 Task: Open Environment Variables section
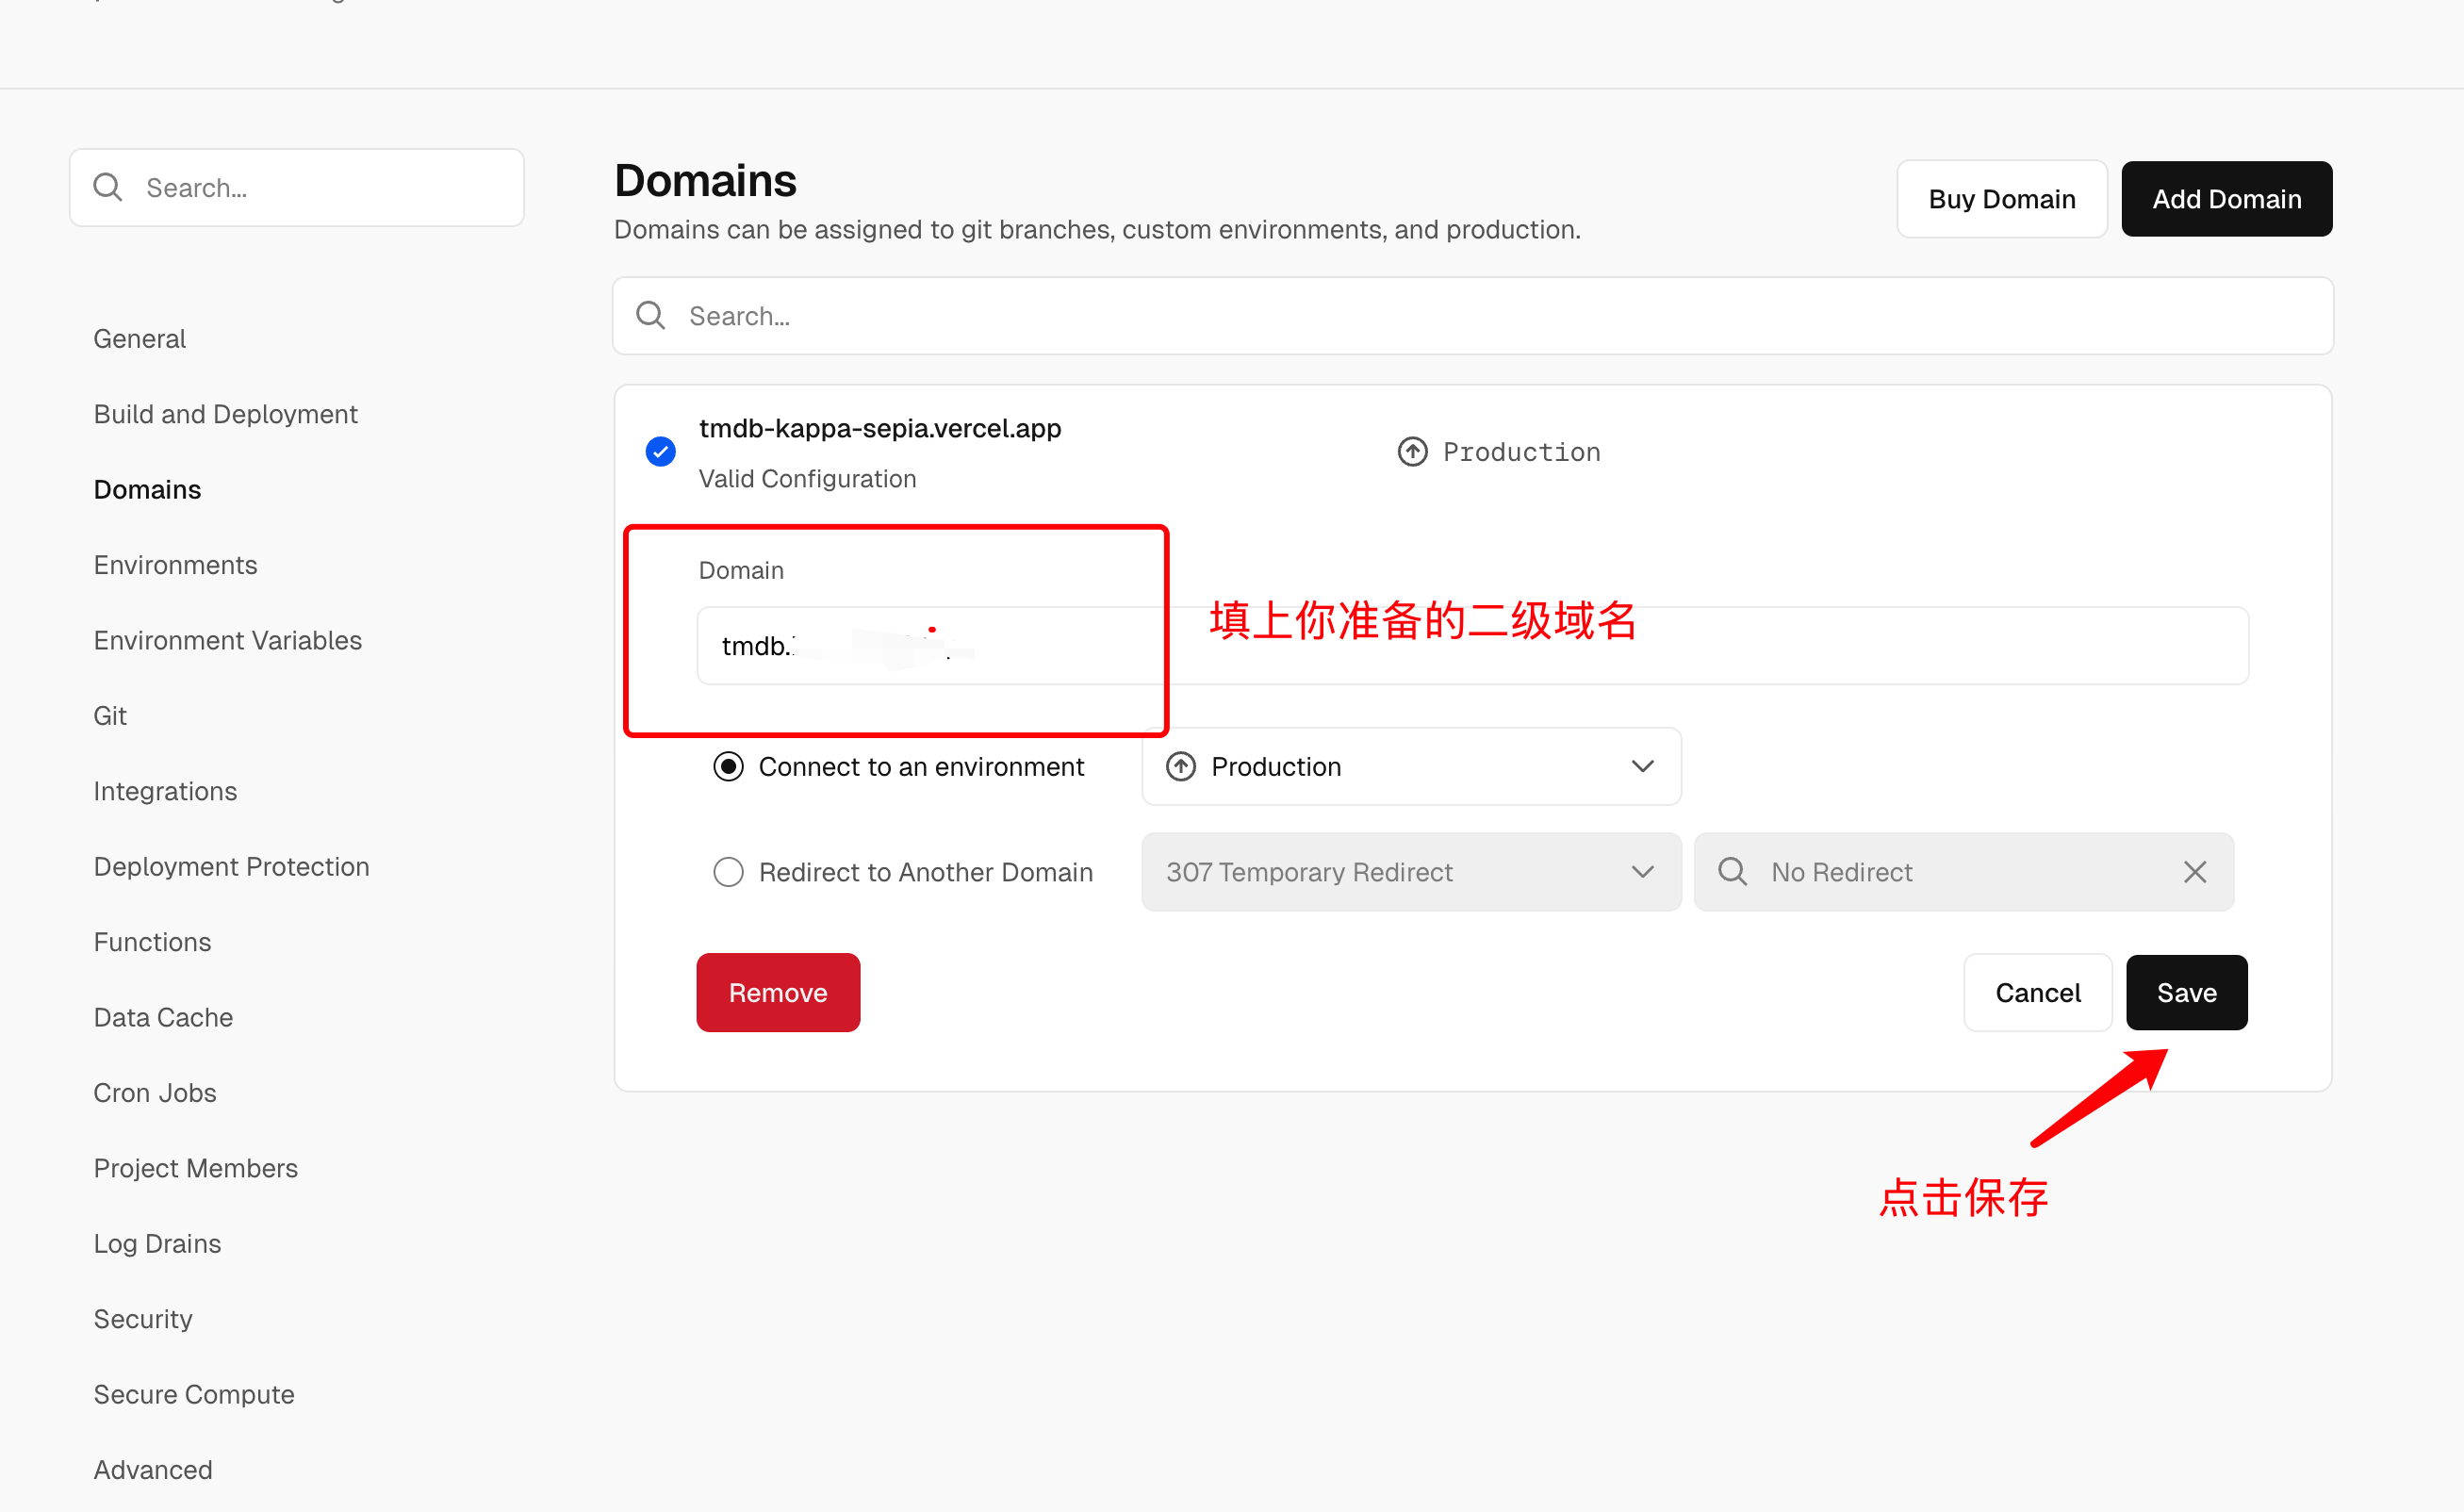click(x=227, y=640)
